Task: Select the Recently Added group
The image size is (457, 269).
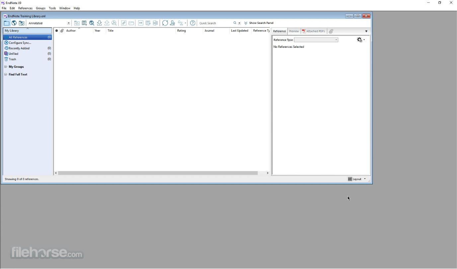Action: 28,48
